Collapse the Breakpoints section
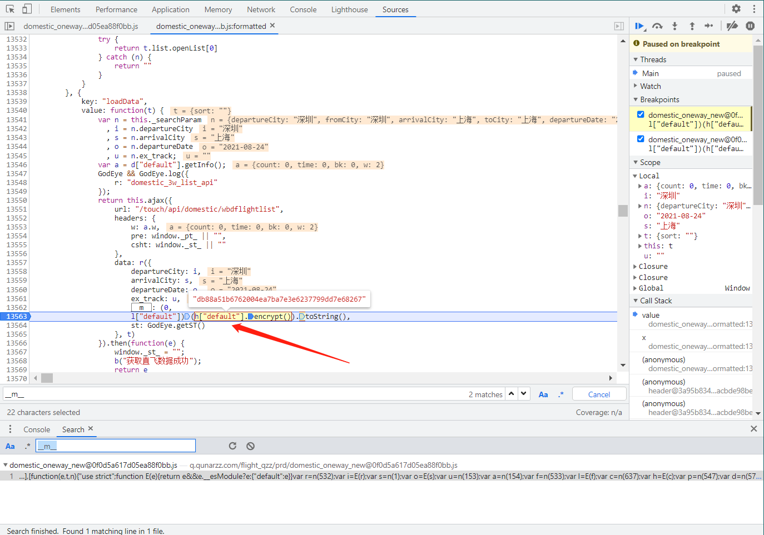Image resolution: width=764 pixels, height=535 pixels. (636, 99)
